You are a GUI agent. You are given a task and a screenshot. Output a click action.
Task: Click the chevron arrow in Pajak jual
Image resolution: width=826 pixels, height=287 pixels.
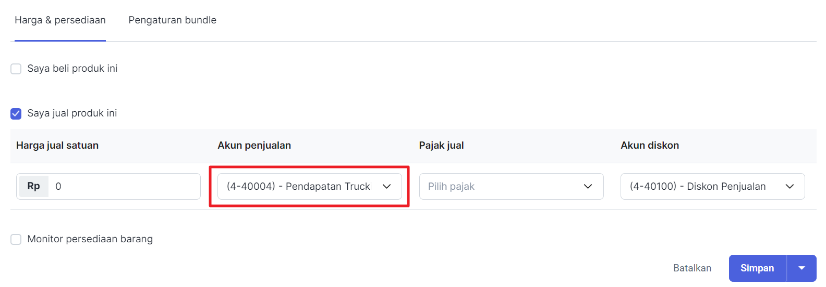[588, 186]
